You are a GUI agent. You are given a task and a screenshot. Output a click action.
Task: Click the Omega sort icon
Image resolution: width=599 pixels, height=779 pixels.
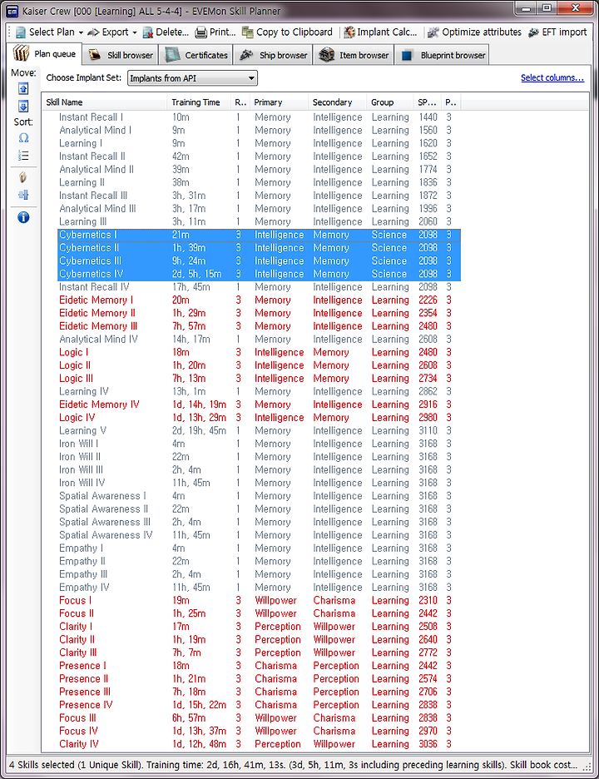pyautogui.click(x=23, y=138)
